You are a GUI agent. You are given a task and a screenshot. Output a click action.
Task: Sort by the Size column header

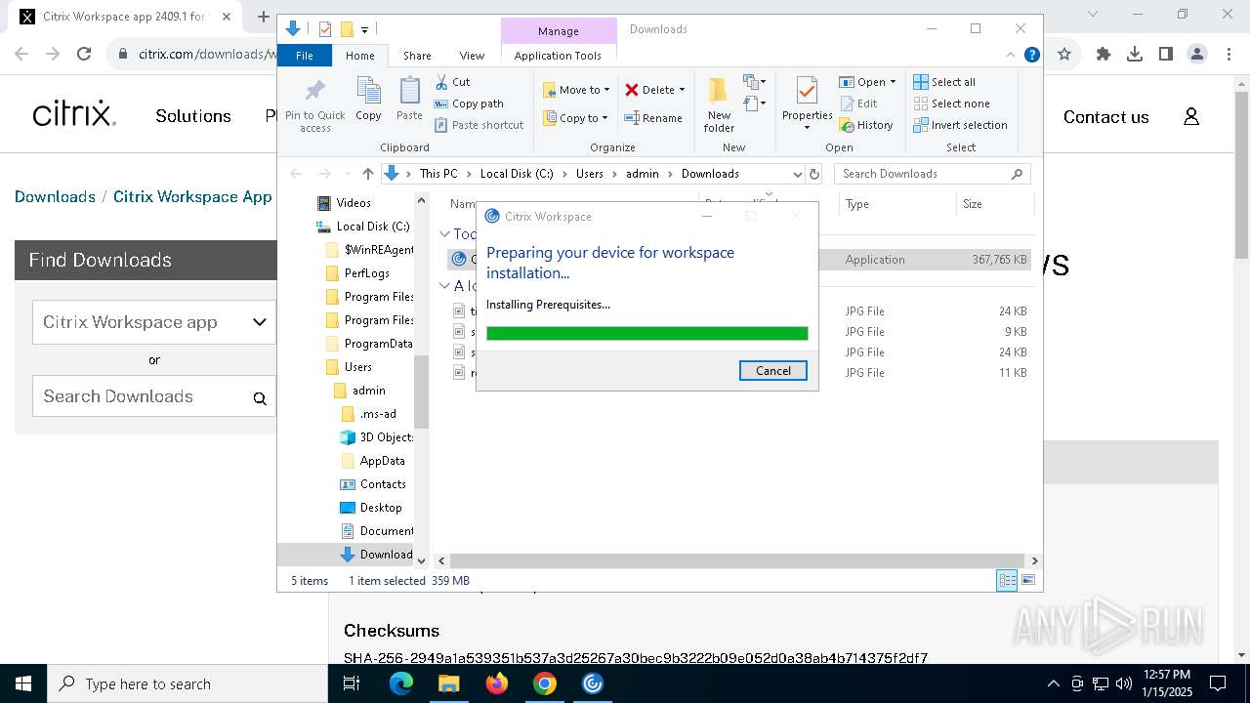tap(993, 204)
